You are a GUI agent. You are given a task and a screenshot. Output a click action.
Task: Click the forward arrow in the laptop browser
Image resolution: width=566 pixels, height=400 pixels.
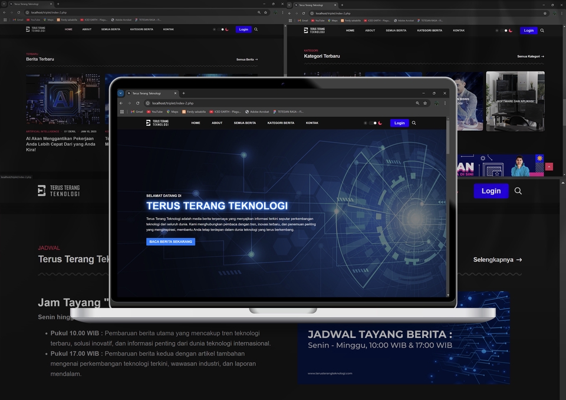tap(129, 103)
